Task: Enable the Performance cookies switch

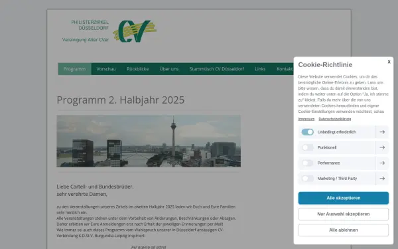Action: [x=307, y=163]
